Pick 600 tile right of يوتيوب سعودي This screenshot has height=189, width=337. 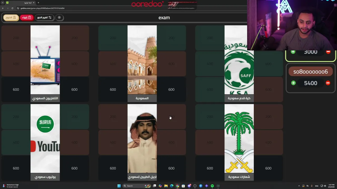pyautogui.click(x=75, y=168)
